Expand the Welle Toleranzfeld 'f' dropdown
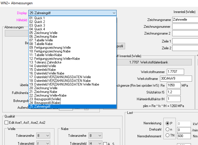Screen dimensions: 198x145 (x=47, y=144)
